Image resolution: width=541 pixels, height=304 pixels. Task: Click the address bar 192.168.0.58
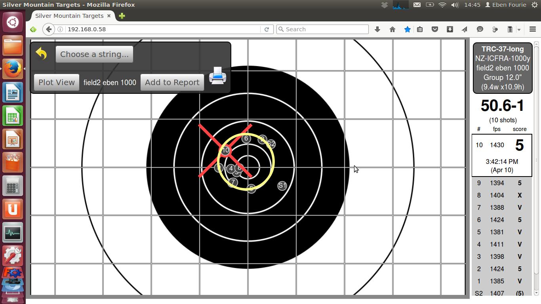[x=162, y=29]
